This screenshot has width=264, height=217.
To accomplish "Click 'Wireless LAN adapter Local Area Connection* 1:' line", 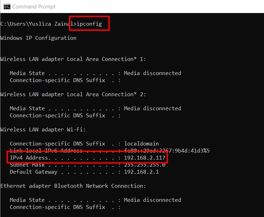I will 73,59.
